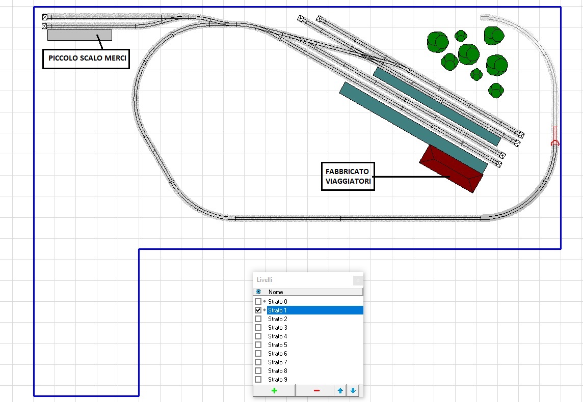
Task: Uncheck the Strato 1 visibility checkbox
Action: click(258, 310)
